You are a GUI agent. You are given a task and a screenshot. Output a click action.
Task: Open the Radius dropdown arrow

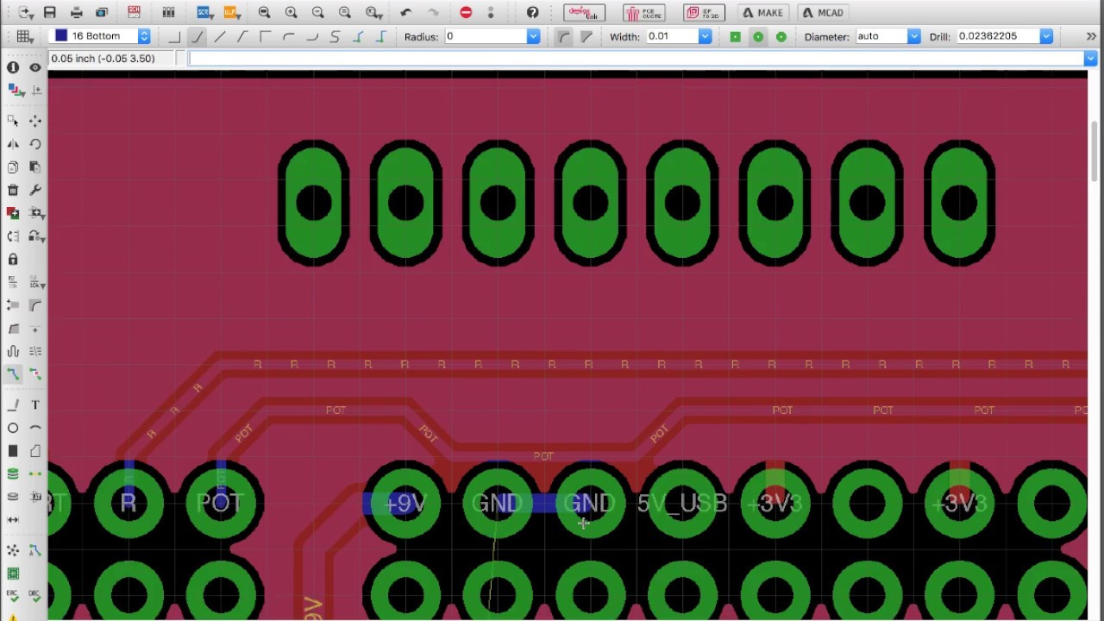coord(533,36)
